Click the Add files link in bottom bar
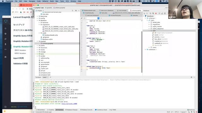202x113 pixels. (x=14, y=107)
